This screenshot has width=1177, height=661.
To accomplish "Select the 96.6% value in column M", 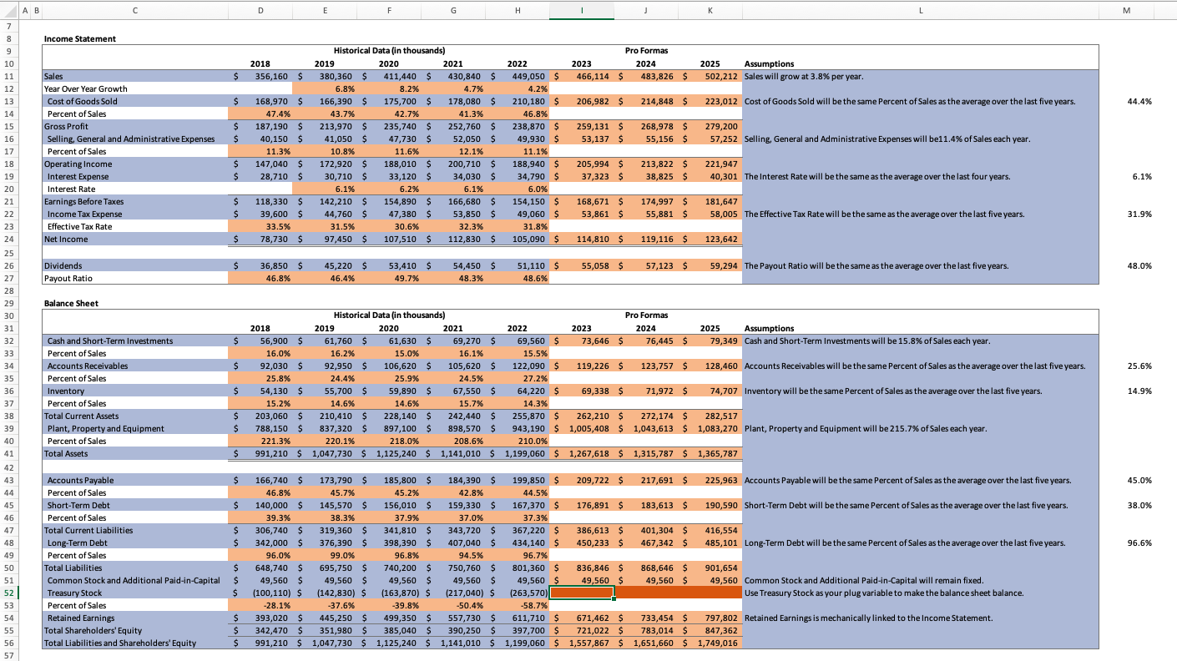I will [x=1139, y=542].
